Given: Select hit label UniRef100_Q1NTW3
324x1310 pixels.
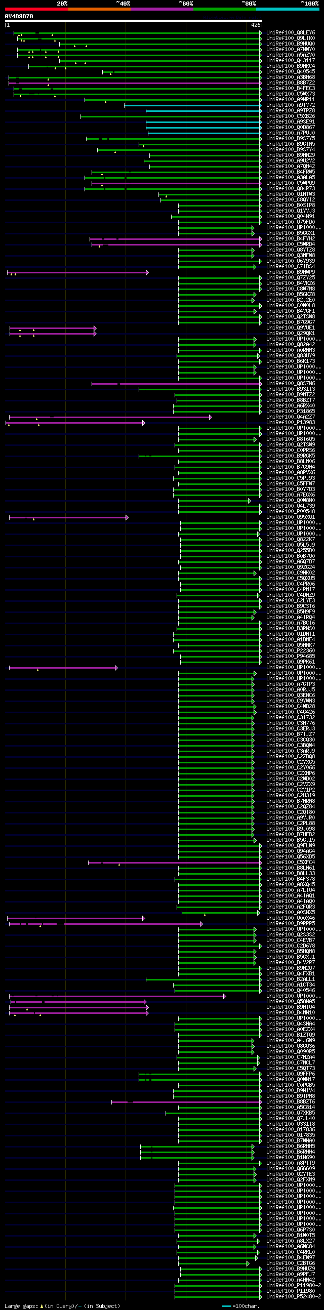Looking at the screenshot, I should click(x=291, y=194).
